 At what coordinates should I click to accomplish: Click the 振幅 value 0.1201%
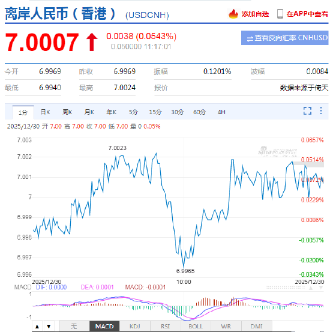[217, 71]
